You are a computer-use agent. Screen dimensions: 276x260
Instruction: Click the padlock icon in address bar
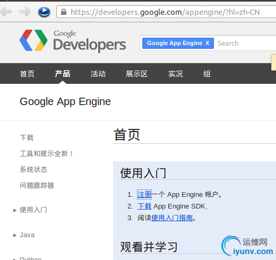(x=64, y=12)
